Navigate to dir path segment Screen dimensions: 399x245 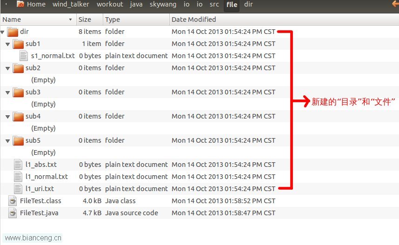pos(248,4)
